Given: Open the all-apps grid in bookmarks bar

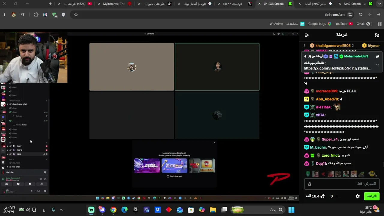Looking at the screenshot, I should pos(379,24).
